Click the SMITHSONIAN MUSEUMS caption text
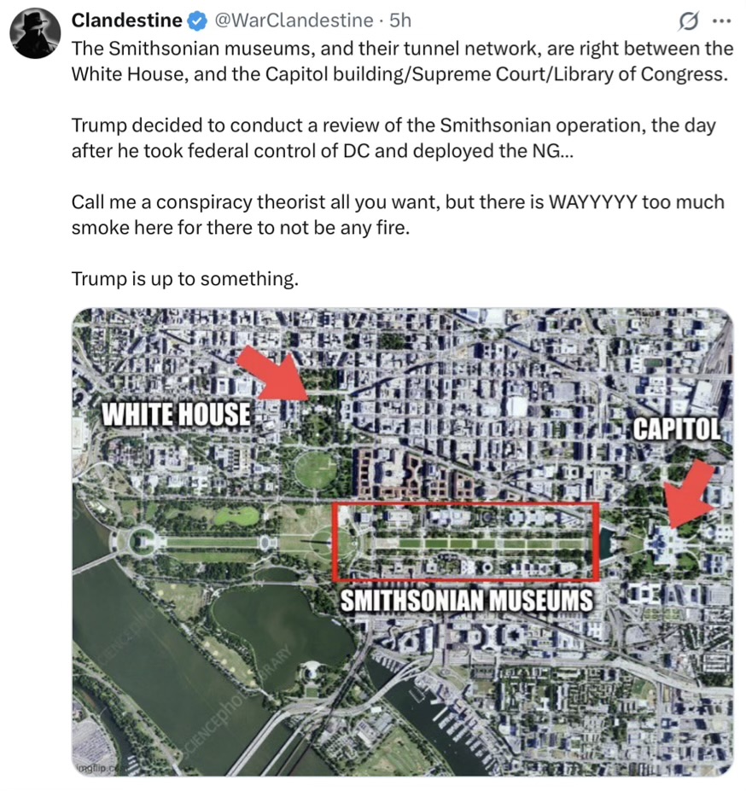746x791 pixels. tap(467, 601)
